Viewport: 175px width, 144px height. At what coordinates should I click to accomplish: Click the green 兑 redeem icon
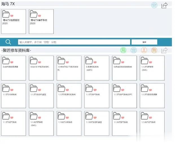click(123, 50)
